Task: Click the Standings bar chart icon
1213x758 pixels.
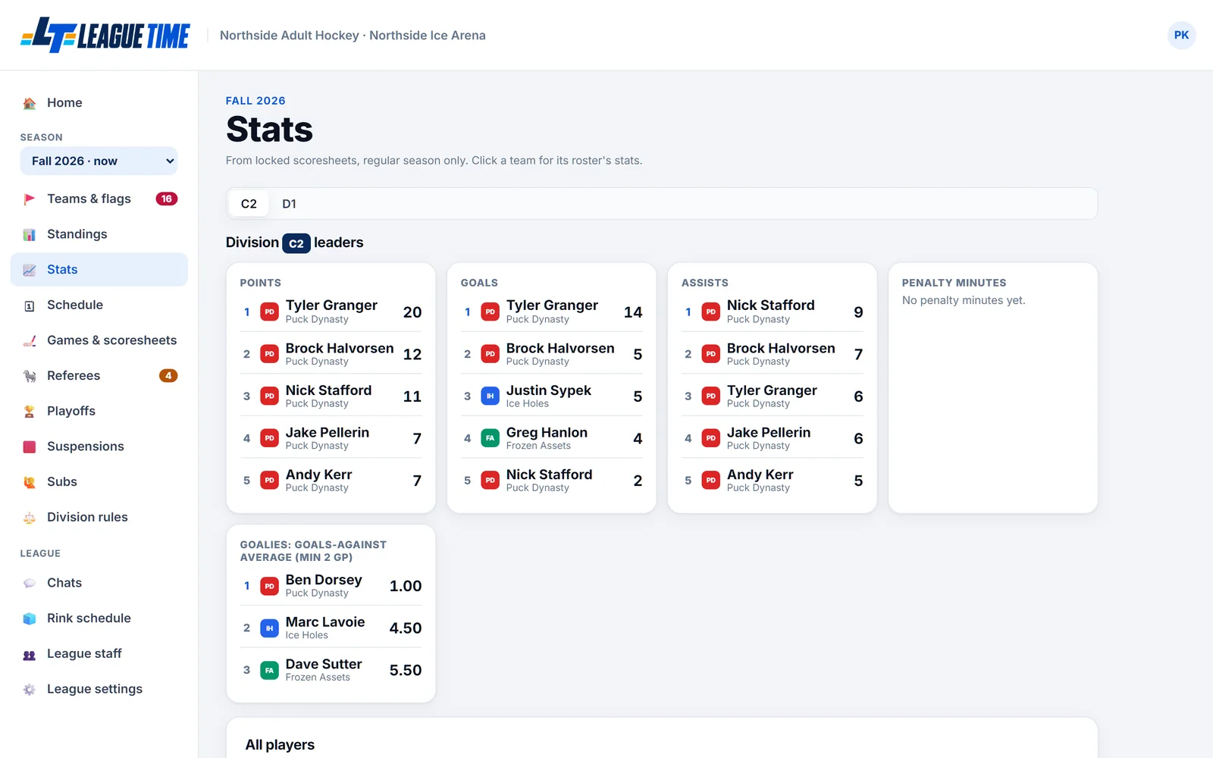Action: click(x=30, y=234)
